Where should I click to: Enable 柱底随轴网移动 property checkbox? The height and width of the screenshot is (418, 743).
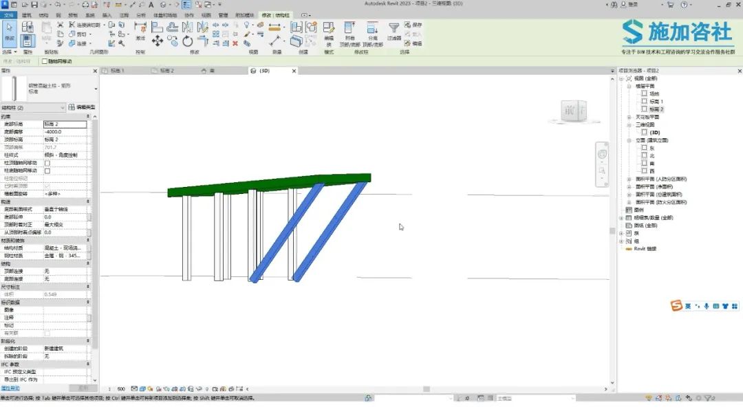(x=47, y=171)
